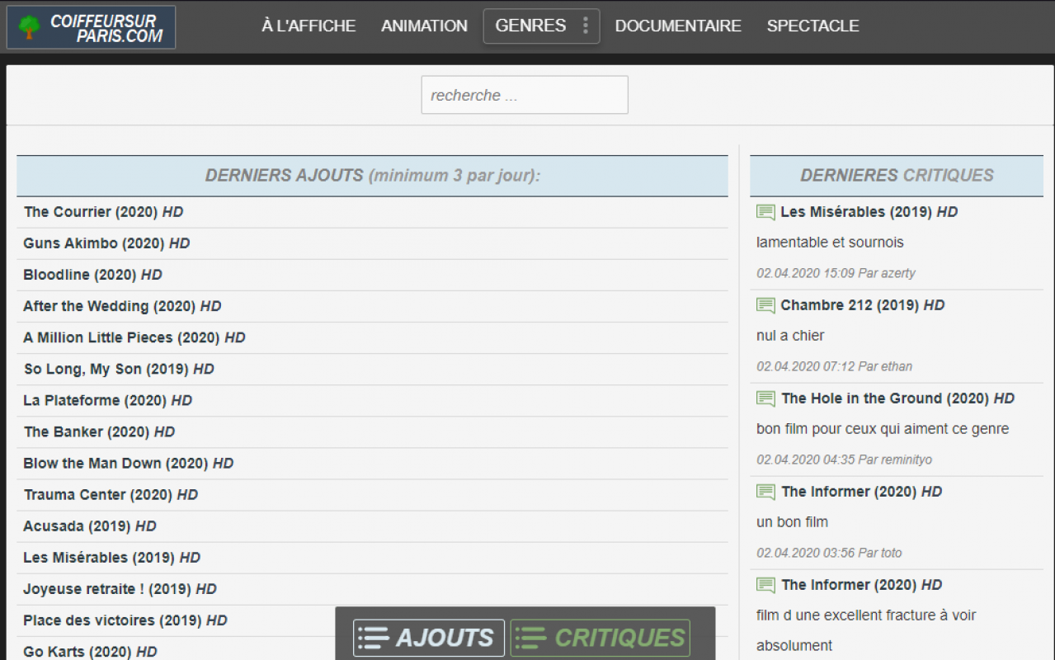Select the AJOUTS toggle button
The width and height of the screenshot is (1055, 660).
pyautogui.click(x=429, y=638)
